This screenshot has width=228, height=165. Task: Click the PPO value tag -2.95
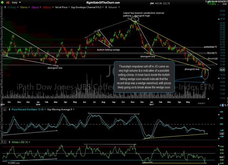[222, 134]
